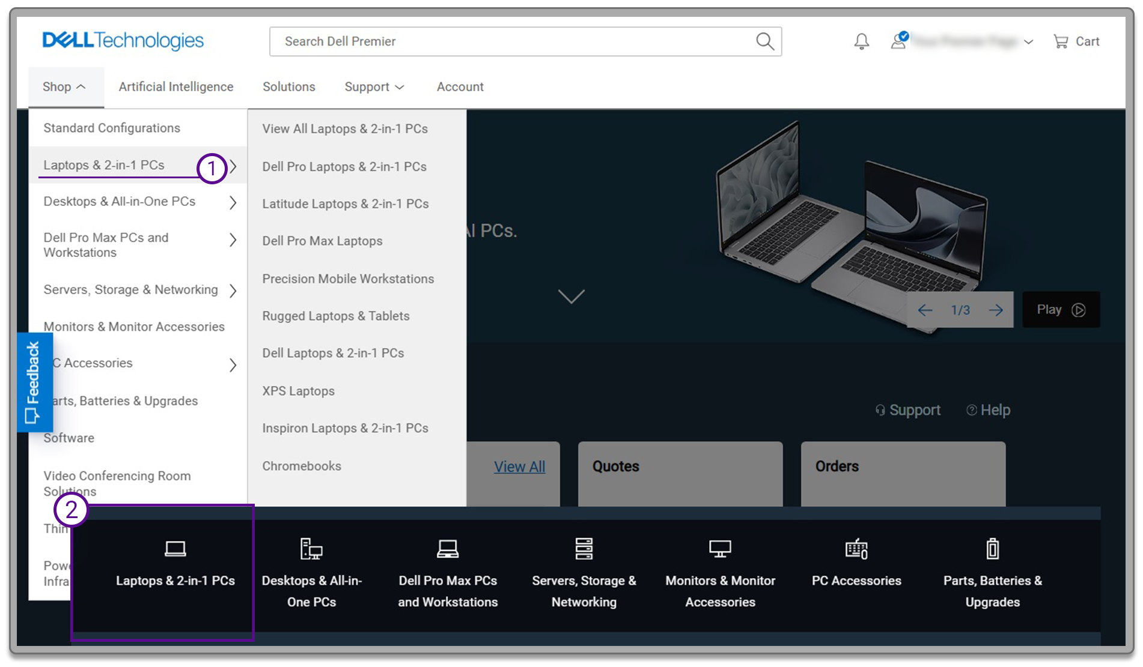Viewport: 1143px width, 667px height.
Task: Open the notifications bell
Action: [861, 41]
